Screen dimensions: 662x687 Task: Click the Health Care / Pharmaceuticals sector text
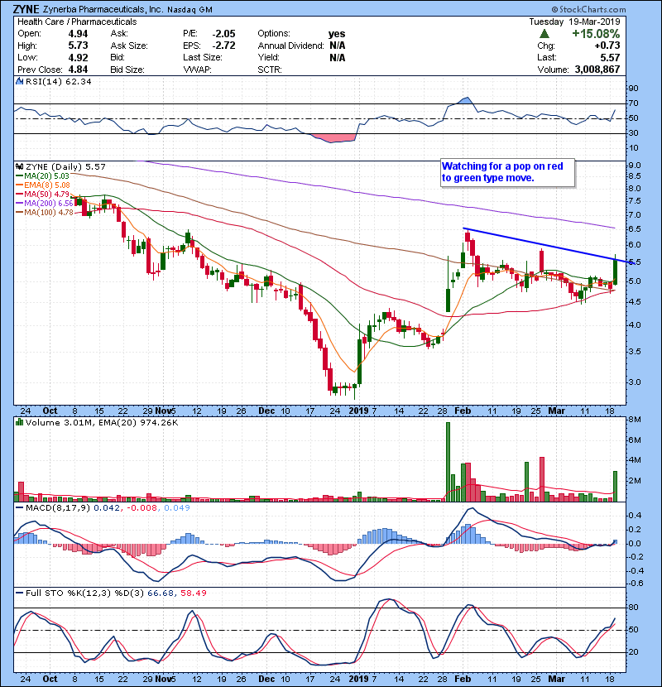pyautogui.click(x=77, y=22)
